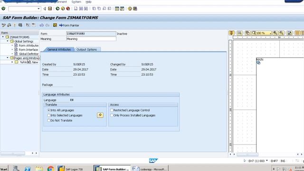Click the Form name field ZSMARTFORMS
The width and height of the screenshot is (304, 171).
[x=91, y=34]
